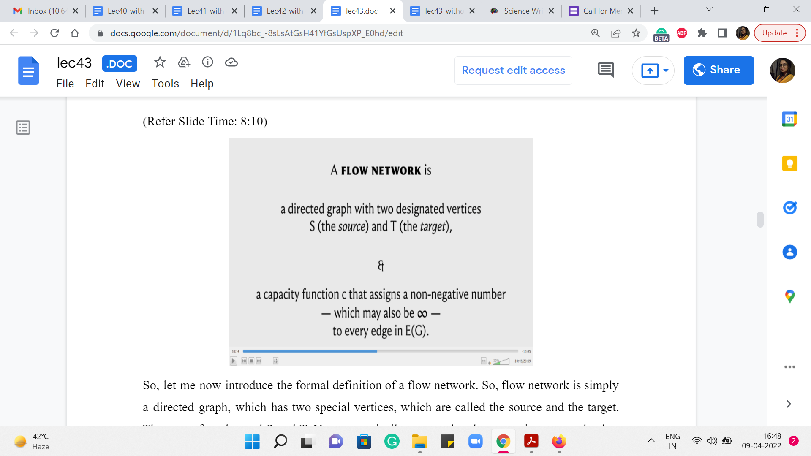The width and height of the screenshot is (811, 456).
Task: Open the File menu
Action: (x=65, y=84)
